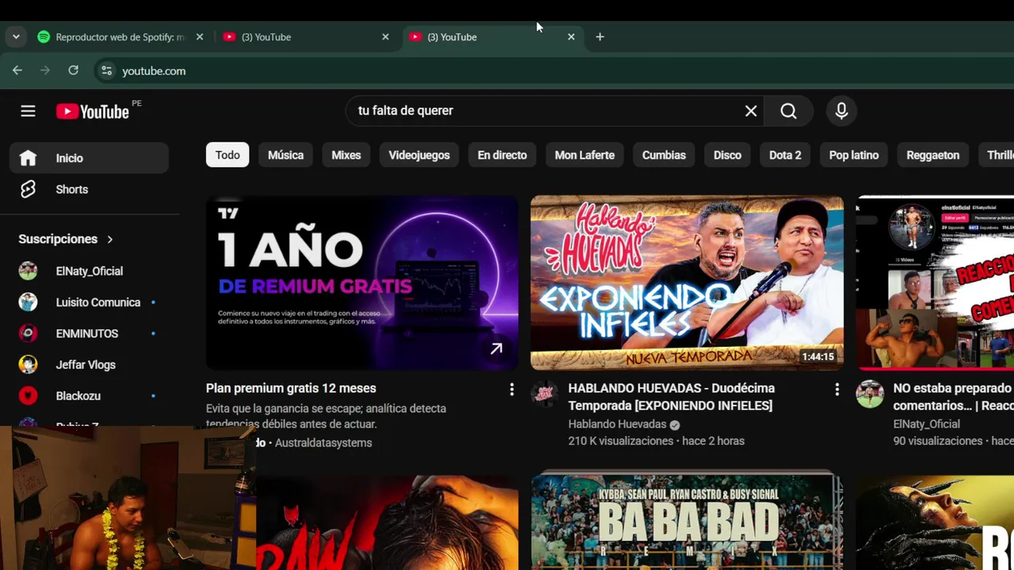Open the tab search dropdown arrow
The image size is (1014, 570).
[16, 36]
